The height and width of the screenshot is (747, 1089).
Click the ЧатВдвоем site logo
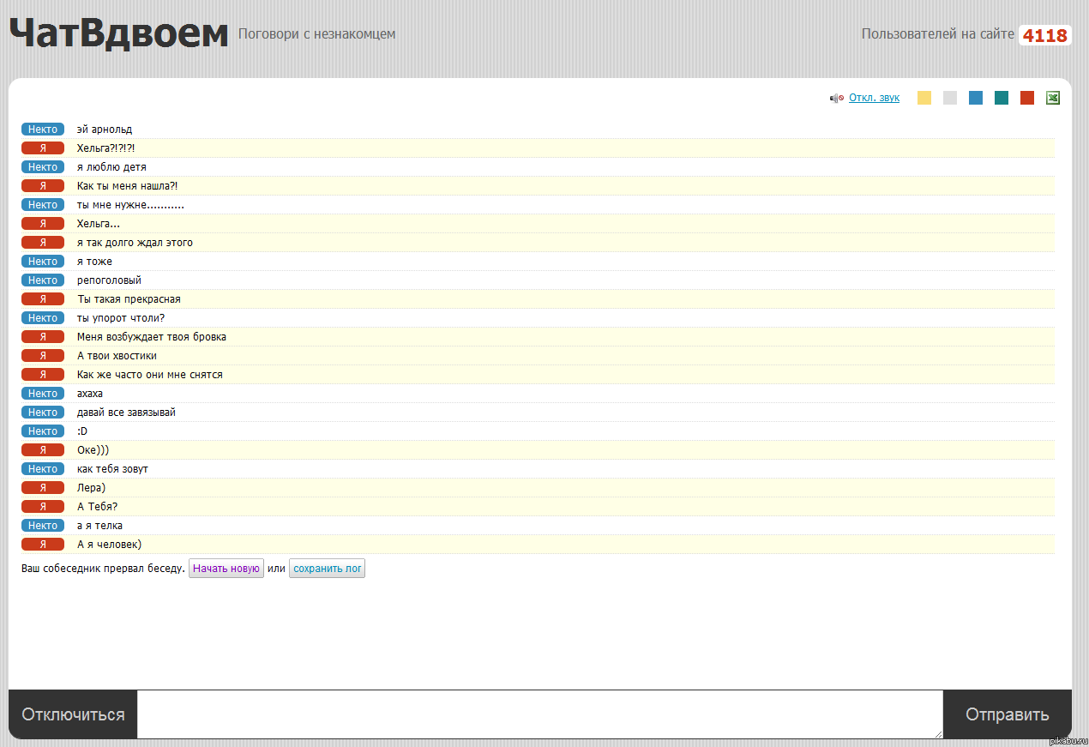click(x=118, y=34)
